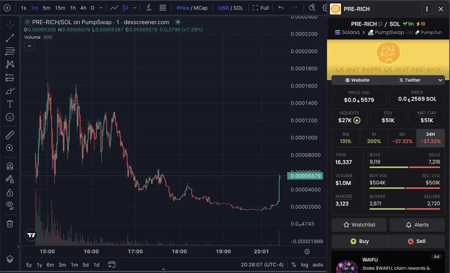The image size is (450, 273).
Task: Select the 15m timeframe
Action: (x=60, y=7)
